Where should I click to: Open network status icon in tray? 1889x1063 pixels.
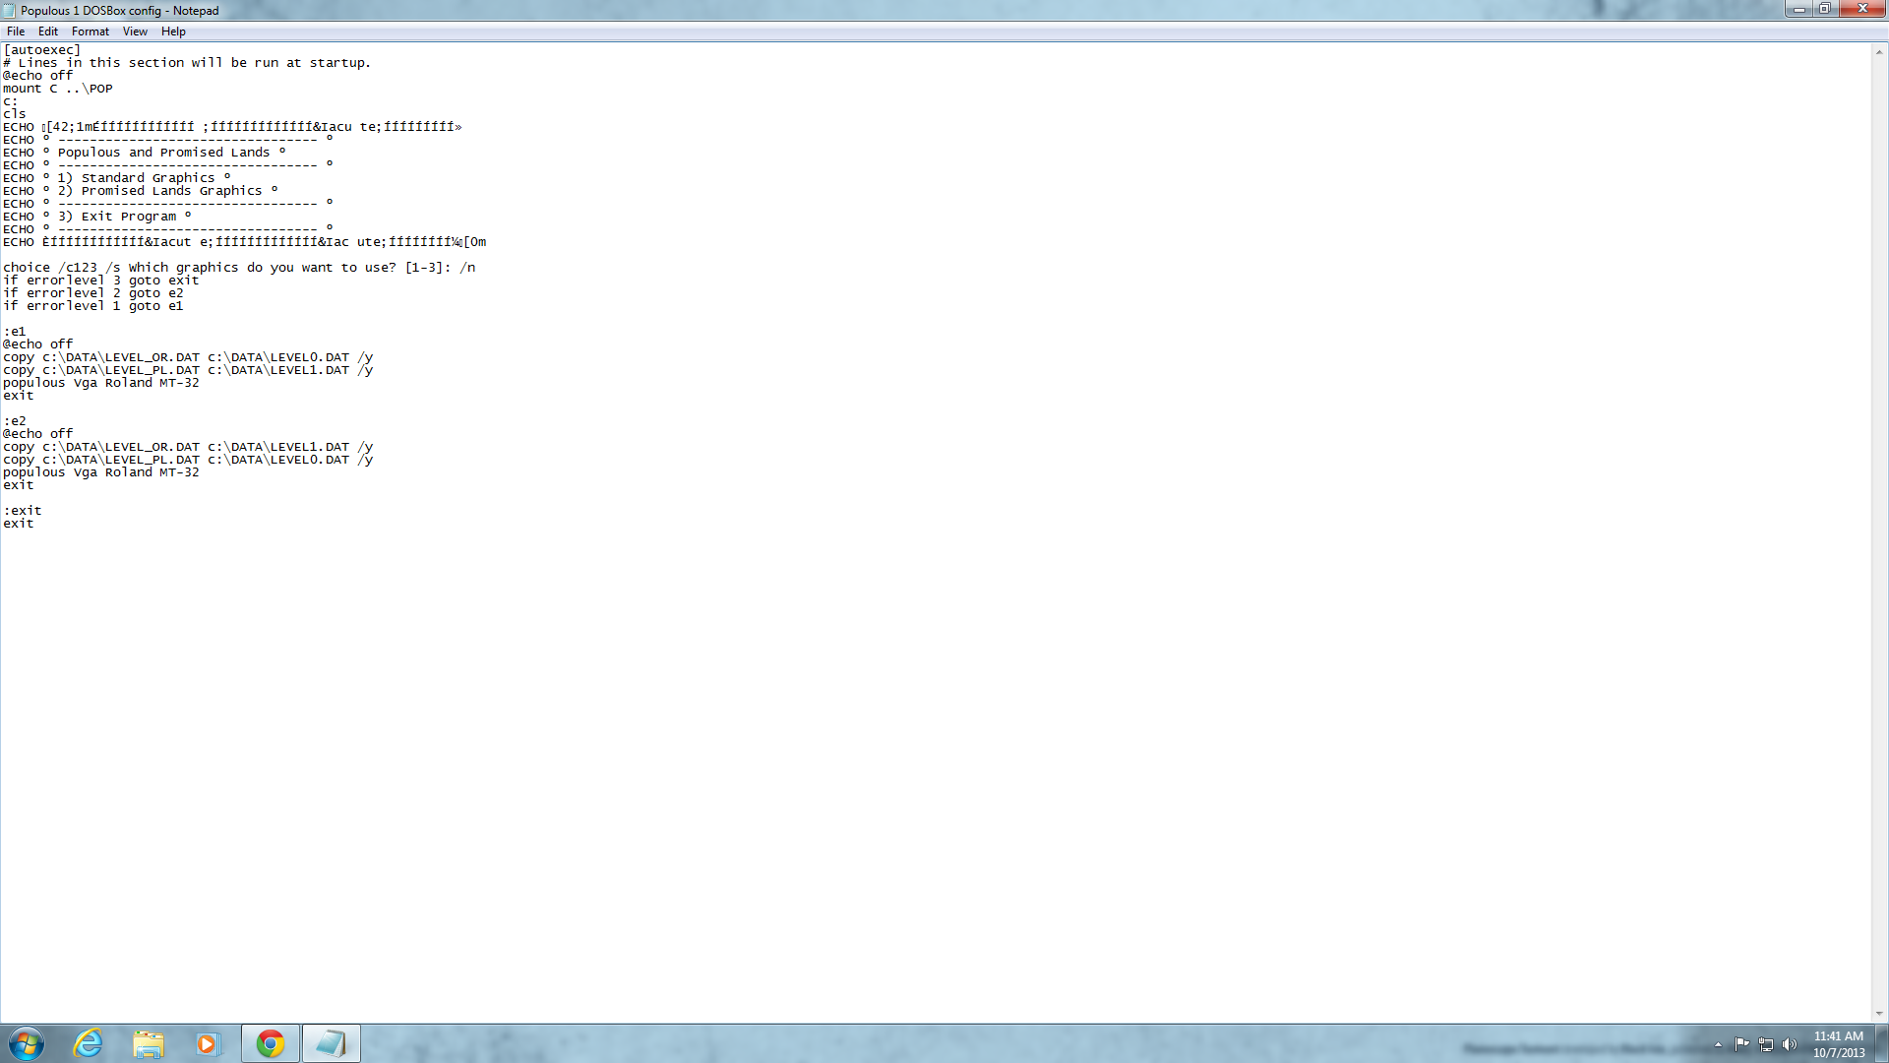tap(1766, 1044)
